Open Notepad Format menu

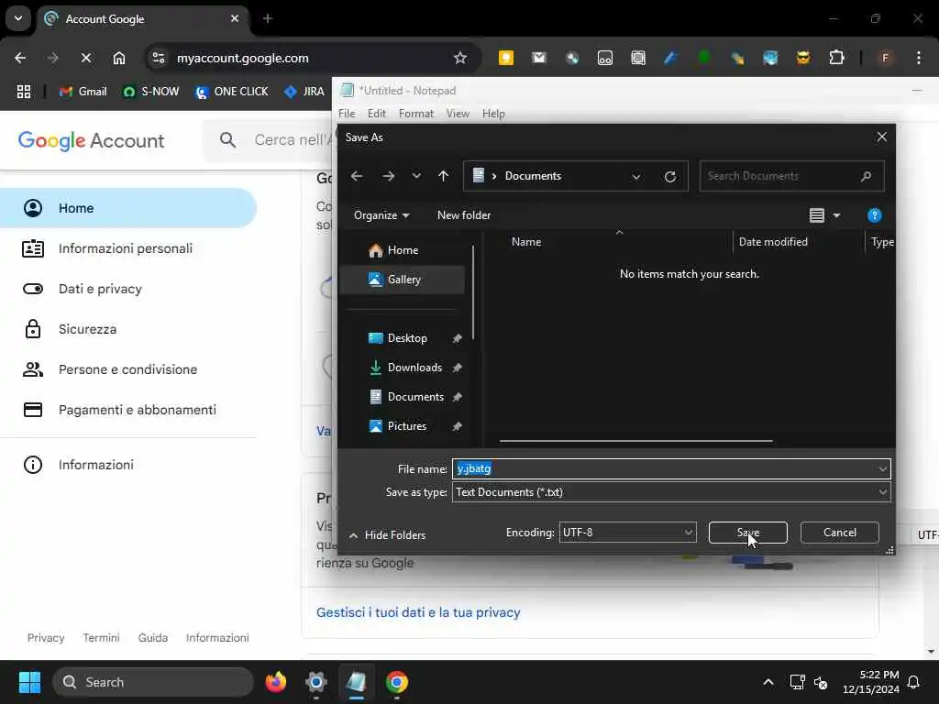(416, 114)
